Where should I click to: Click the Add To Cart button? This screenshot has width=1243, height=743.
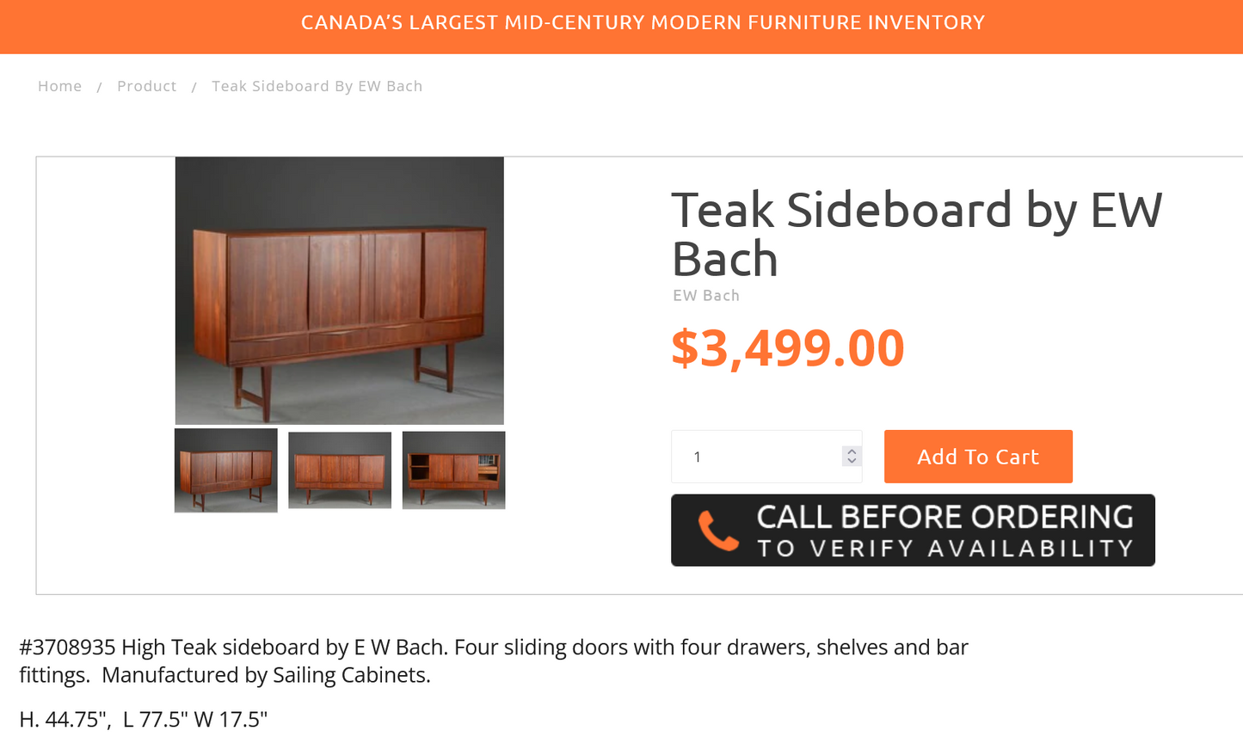click(x=978, y=456)
